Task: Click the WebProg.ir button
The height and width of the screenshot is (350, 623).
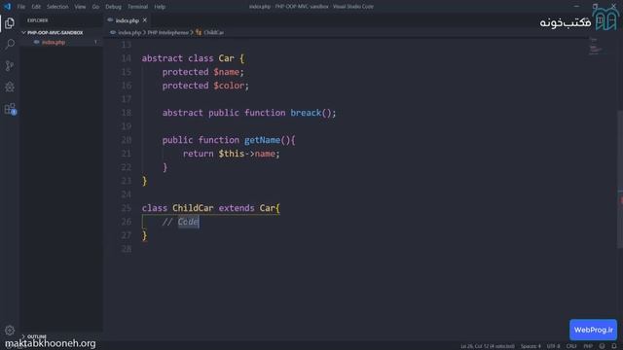Action: [593, 330]
